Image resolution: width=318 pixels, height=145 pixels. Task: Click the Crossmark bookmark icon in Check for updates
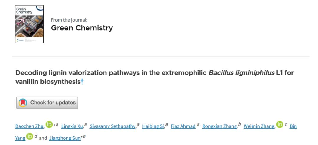[x=23, y=103]
